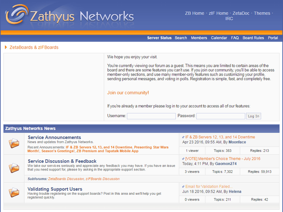283x212 pixels.
Task: Open Service Discussion & Feedback forum title
Action: (x=62, y=161)
